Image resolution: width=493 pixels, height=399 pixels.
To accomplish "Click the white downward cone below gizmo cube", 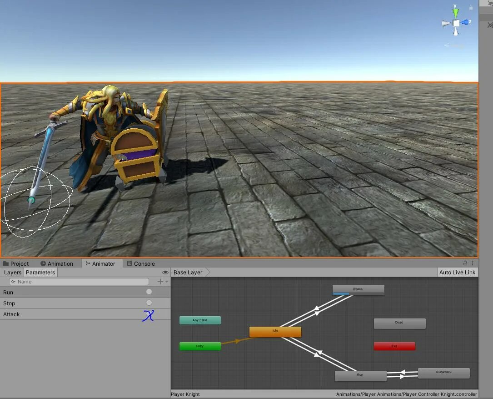I will coord(456,31).
